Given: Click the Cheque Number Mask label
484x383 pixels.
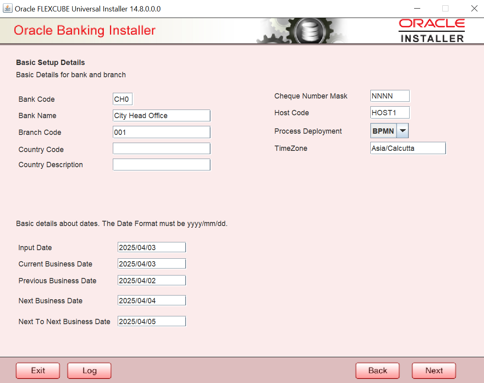Looking at the screenshot, I should [311, 96].
